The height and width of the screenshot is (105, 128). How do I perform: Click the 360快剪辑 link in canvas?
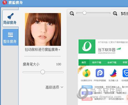(99, 87)
